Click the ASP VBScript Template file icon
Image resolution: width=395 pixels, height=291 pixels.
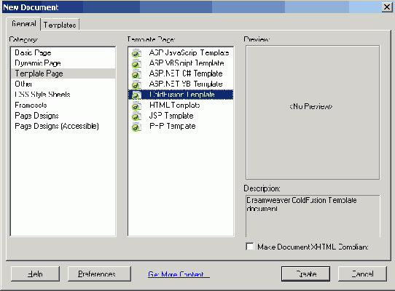coord(136,63)
